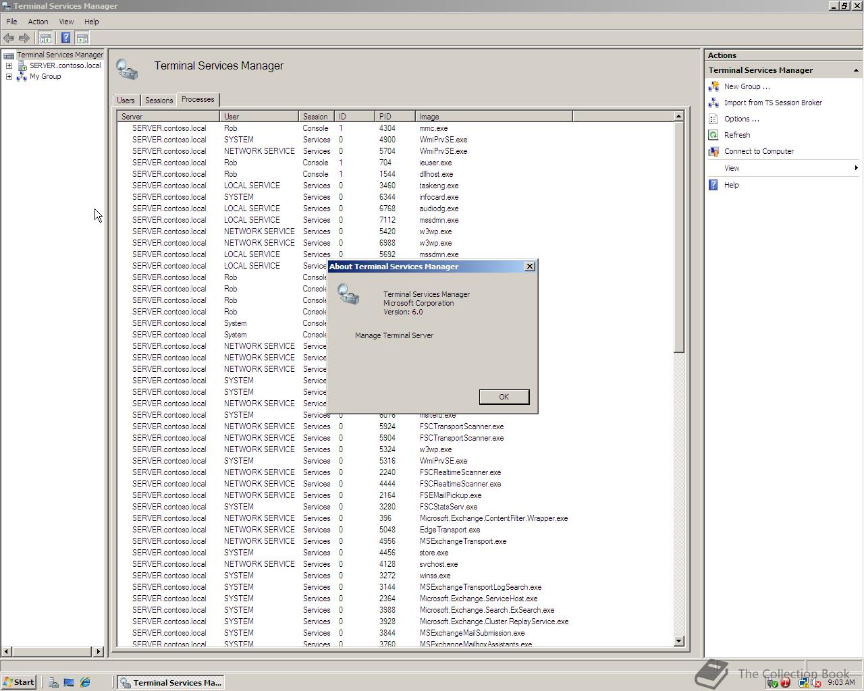The height and width of the screenshot is (691, 864).
Task: Open the Action menu
Action: 38,22
